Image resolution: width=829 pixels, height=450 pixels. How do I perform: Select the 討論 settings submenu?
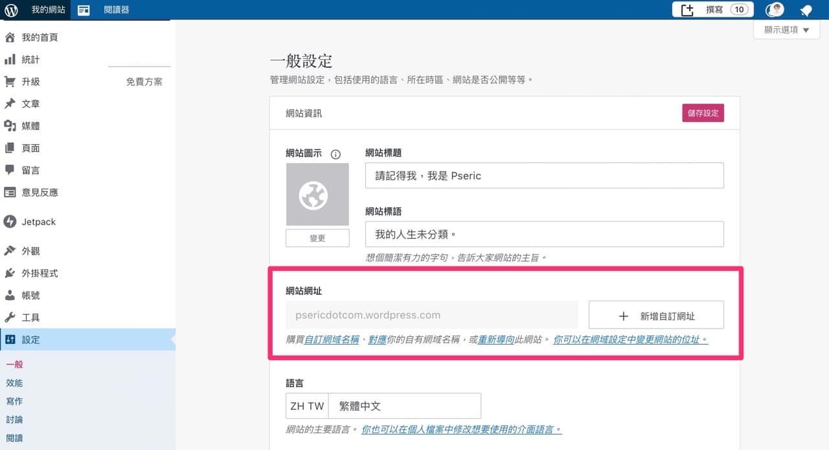click(14, 420)
